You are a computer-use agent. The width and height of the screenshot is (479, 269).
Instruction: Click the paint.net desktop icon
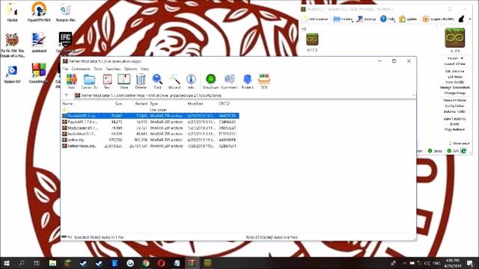pos(39,43)
